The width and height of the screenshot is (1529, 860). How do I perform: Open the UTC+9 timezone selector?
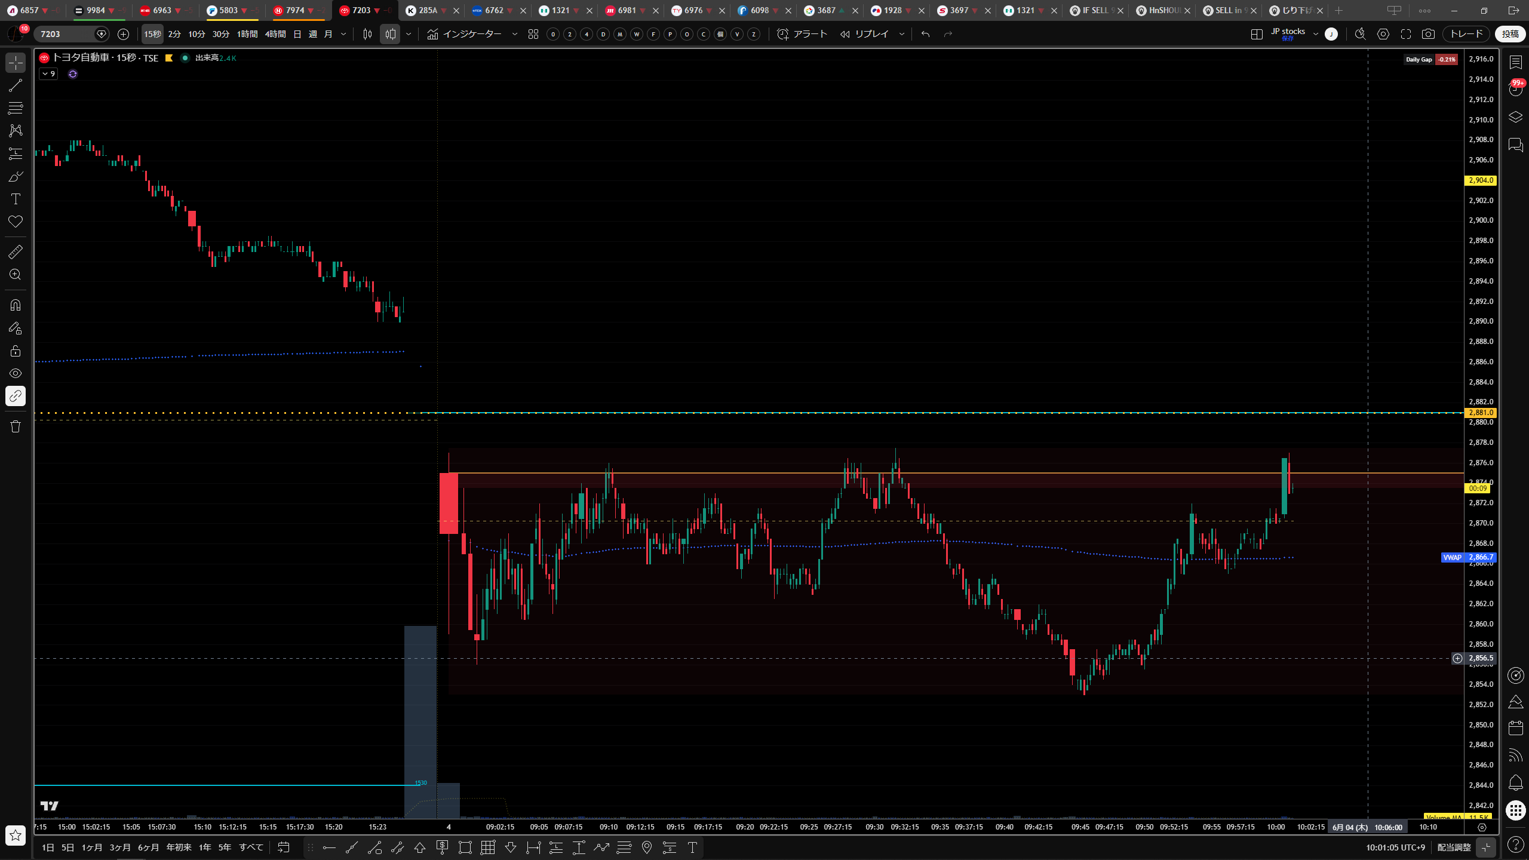(x=1395, y=847)
